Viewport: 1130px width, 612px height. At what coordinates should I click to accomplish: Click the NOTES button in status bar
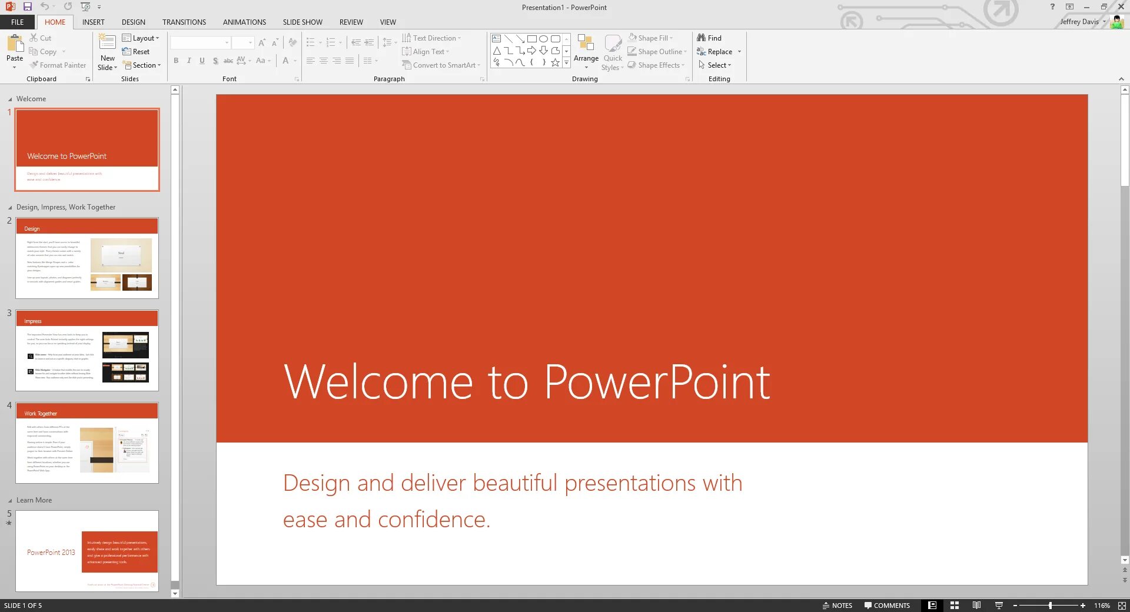(837, 606)
